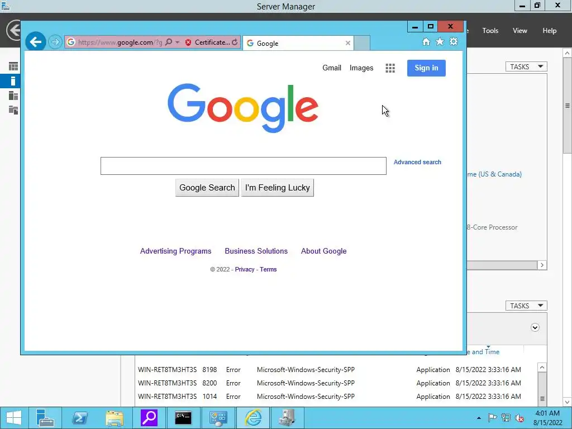The width and height of the screenshot is (572, 429).
Task: Click the Certificate error badge
Action: point(207,42)
